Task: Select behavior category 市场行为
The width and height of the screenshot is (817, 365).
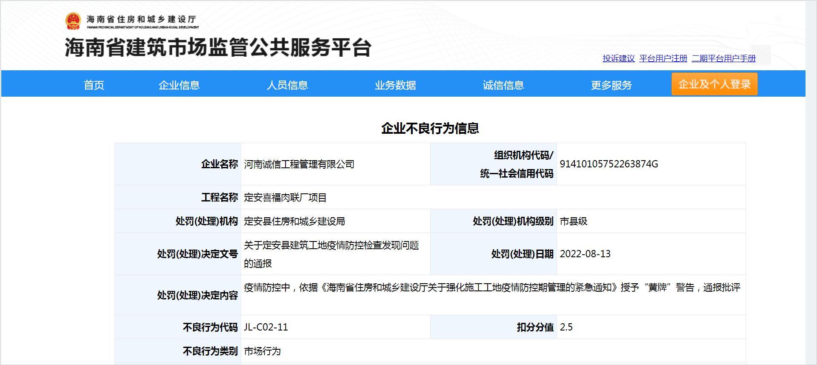Action: click(x=262, y=351)
